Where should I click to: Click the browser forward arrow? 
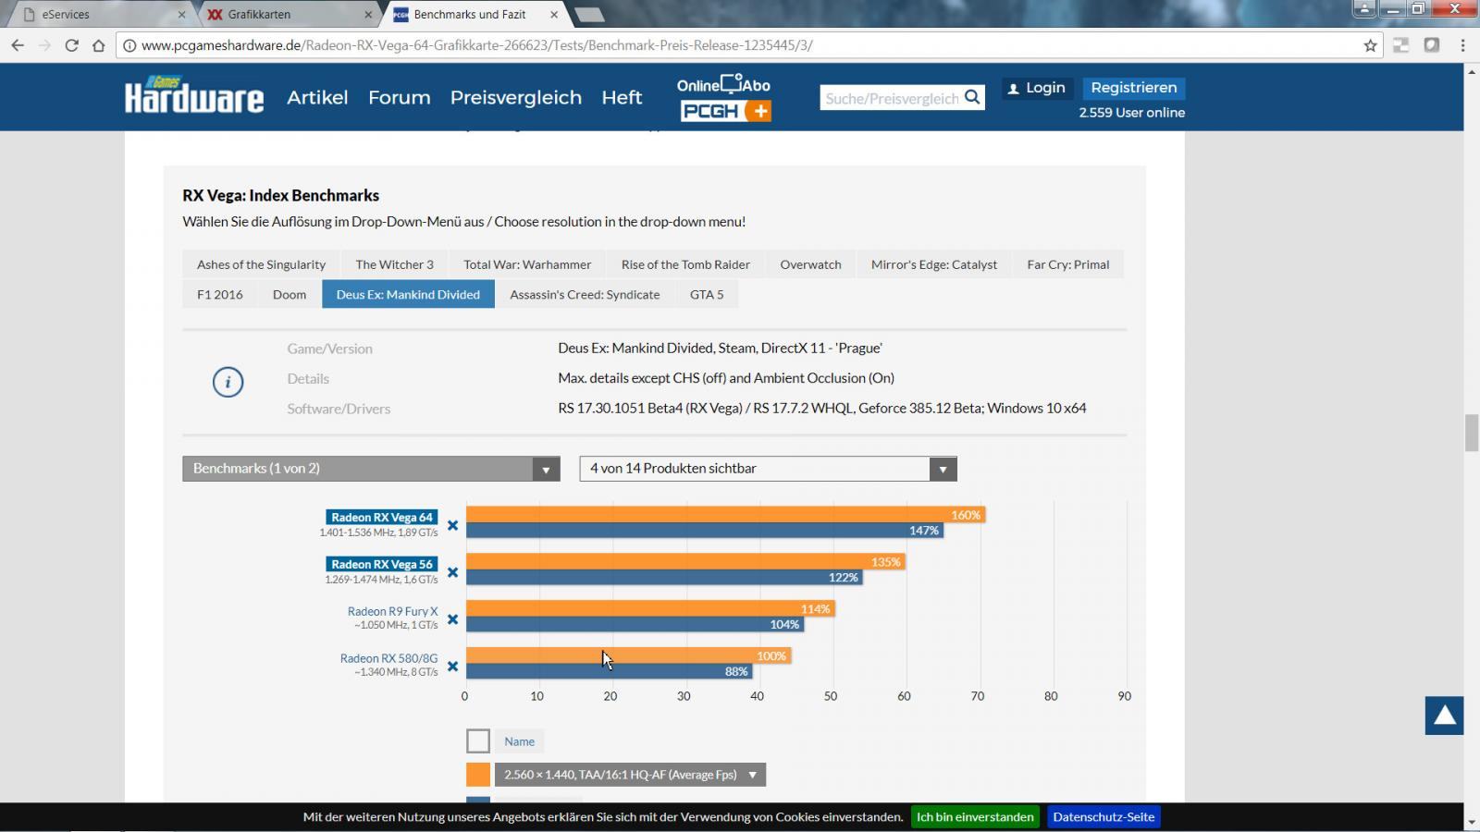click(44, 45)
